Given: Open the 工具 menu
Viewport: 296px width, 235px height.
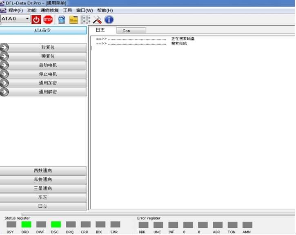Looking at the screenshot, I should (x=67, y=10).
